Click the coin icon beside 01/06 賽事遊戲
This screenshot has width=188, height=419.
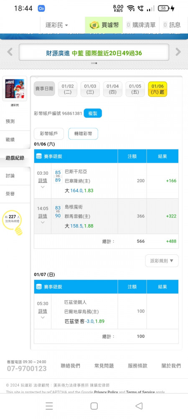click(39, 156)
